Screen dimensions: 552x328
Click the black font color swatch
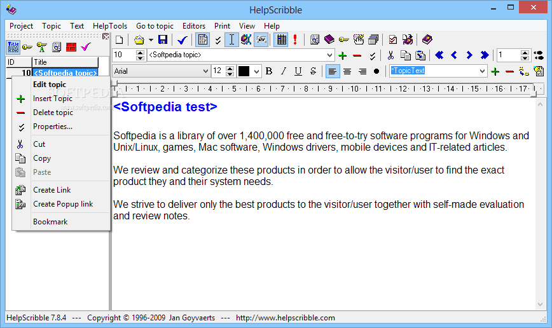pyautogui.click(x=244, y=71)
